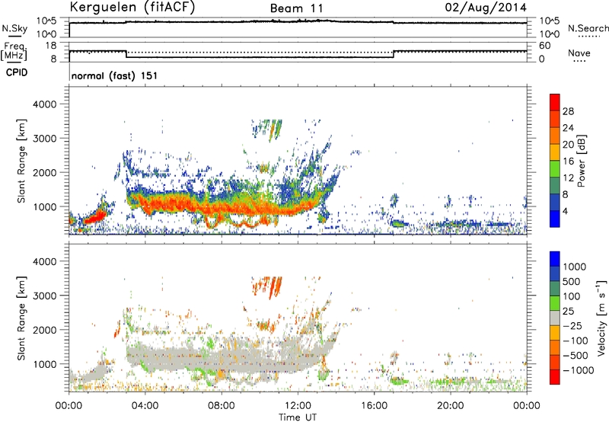Click '2000' range tick in velocity panel
This screenshot has width=609, height=422.
pos(44,330)
